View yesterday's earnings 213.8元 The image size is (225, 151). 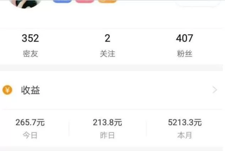click(x=107, y=123)
